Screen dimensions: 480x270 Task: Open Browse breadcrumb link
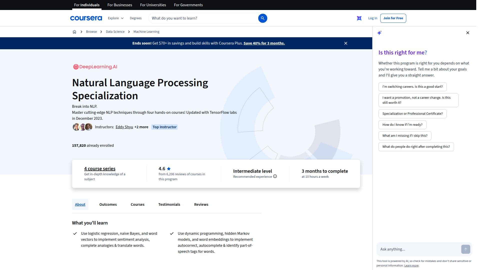click(x=92, y=32)
